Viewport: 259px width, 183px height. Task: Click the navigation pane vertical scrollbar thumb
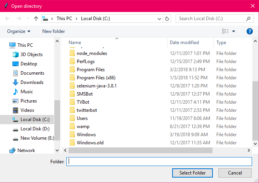57,120
